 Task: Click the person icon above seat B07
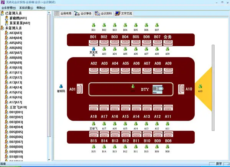point(157,25)
